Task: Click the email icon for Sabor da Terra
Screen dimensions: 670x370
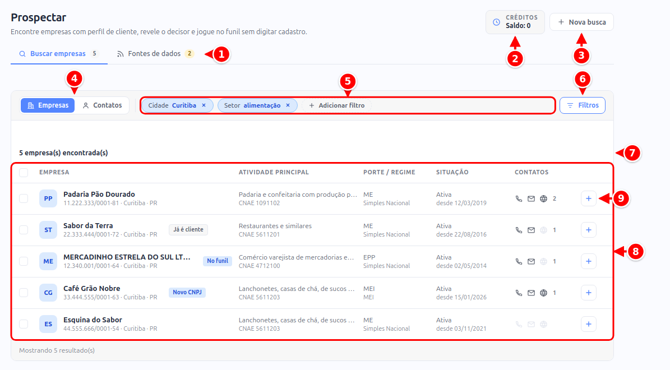Action: click(531, 230)
